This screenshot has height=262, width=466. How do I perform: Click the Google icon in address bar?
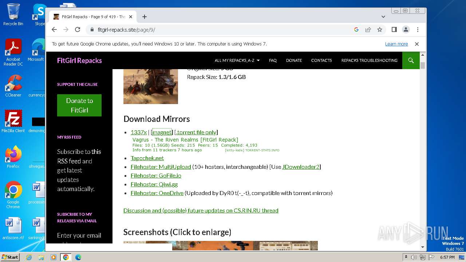click(356, 29)
